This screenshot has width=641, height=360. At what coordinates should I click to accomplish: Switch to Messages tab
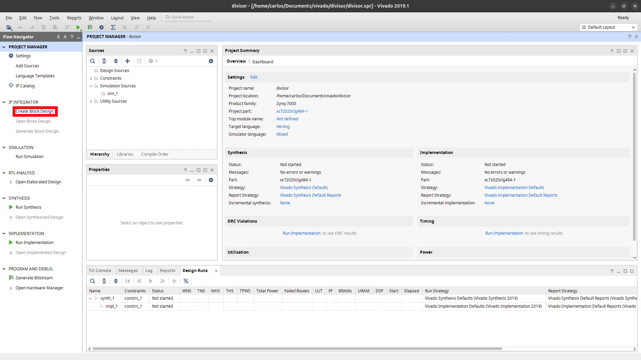pos(128,271)
